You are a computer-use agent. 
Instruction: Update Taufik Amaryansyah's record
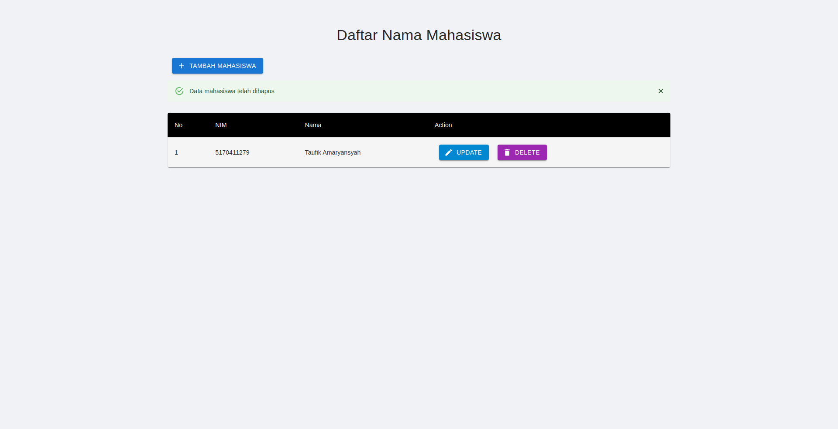coord(464,152)
